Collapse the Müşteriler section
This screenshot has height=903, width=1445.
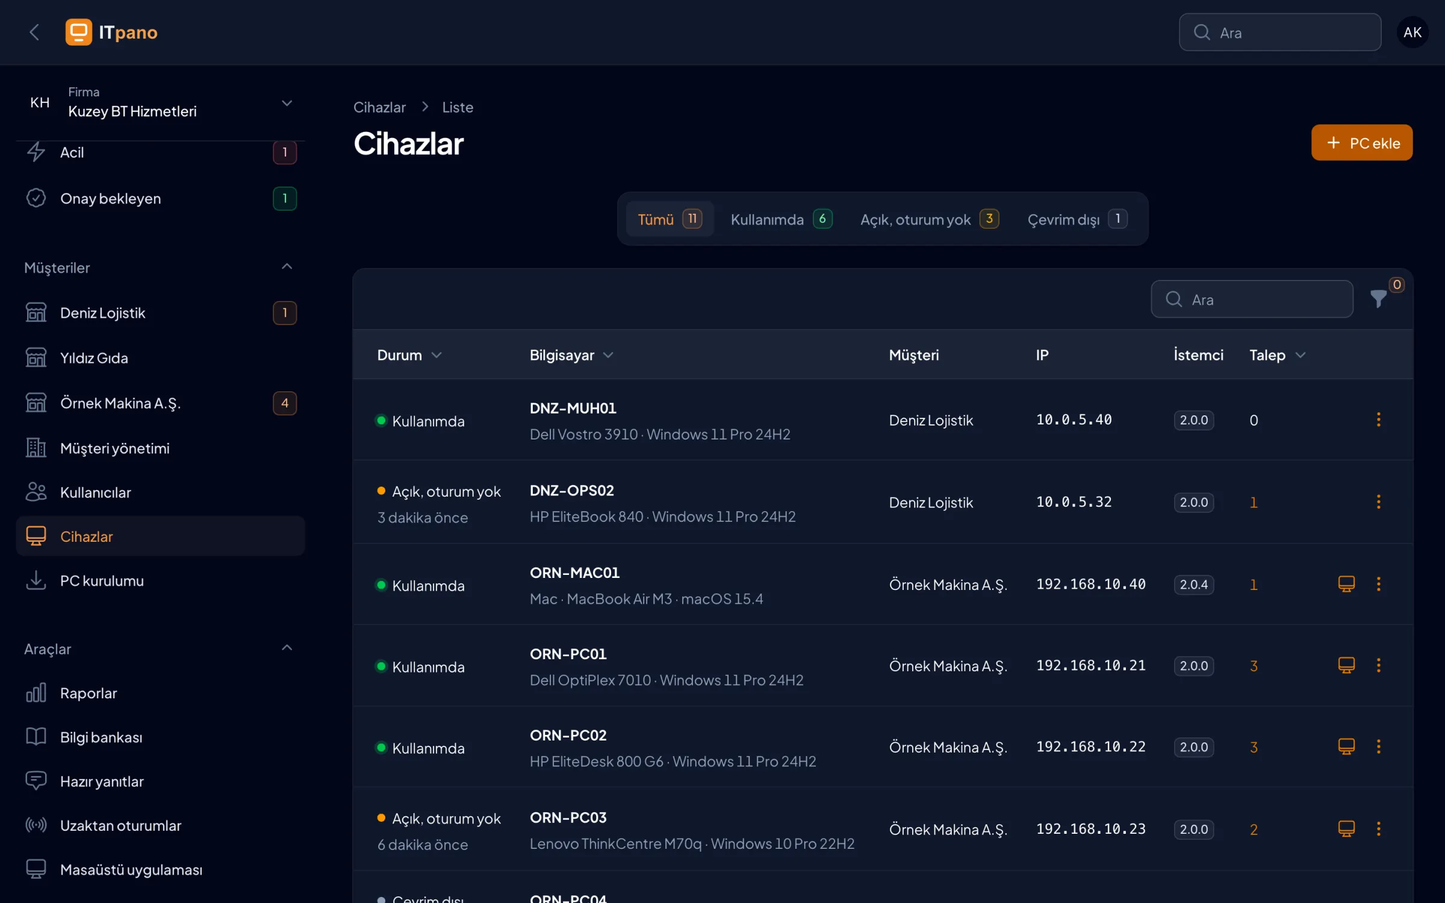287,267
